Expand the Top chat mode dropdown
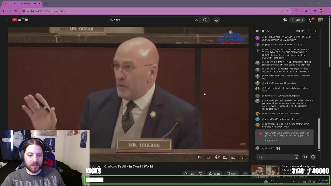 click(262, 31)
